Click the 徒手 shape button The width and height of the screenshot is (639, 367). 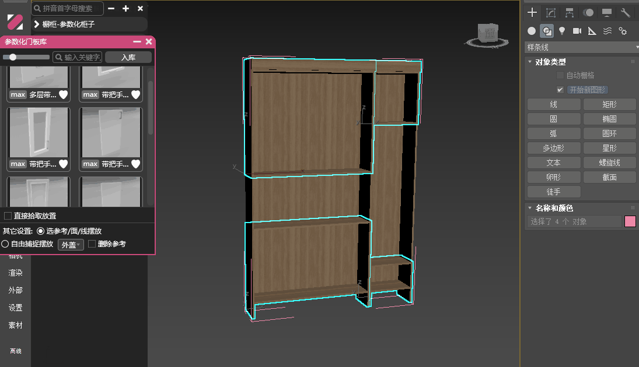click(x=553, y=192)
